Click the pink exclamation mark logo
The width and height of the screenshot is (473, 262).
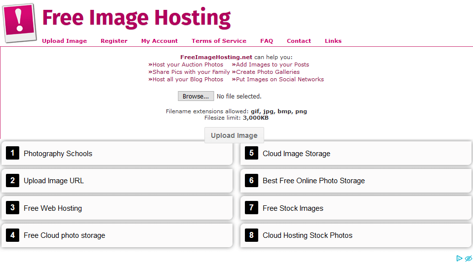pos(19,23)
